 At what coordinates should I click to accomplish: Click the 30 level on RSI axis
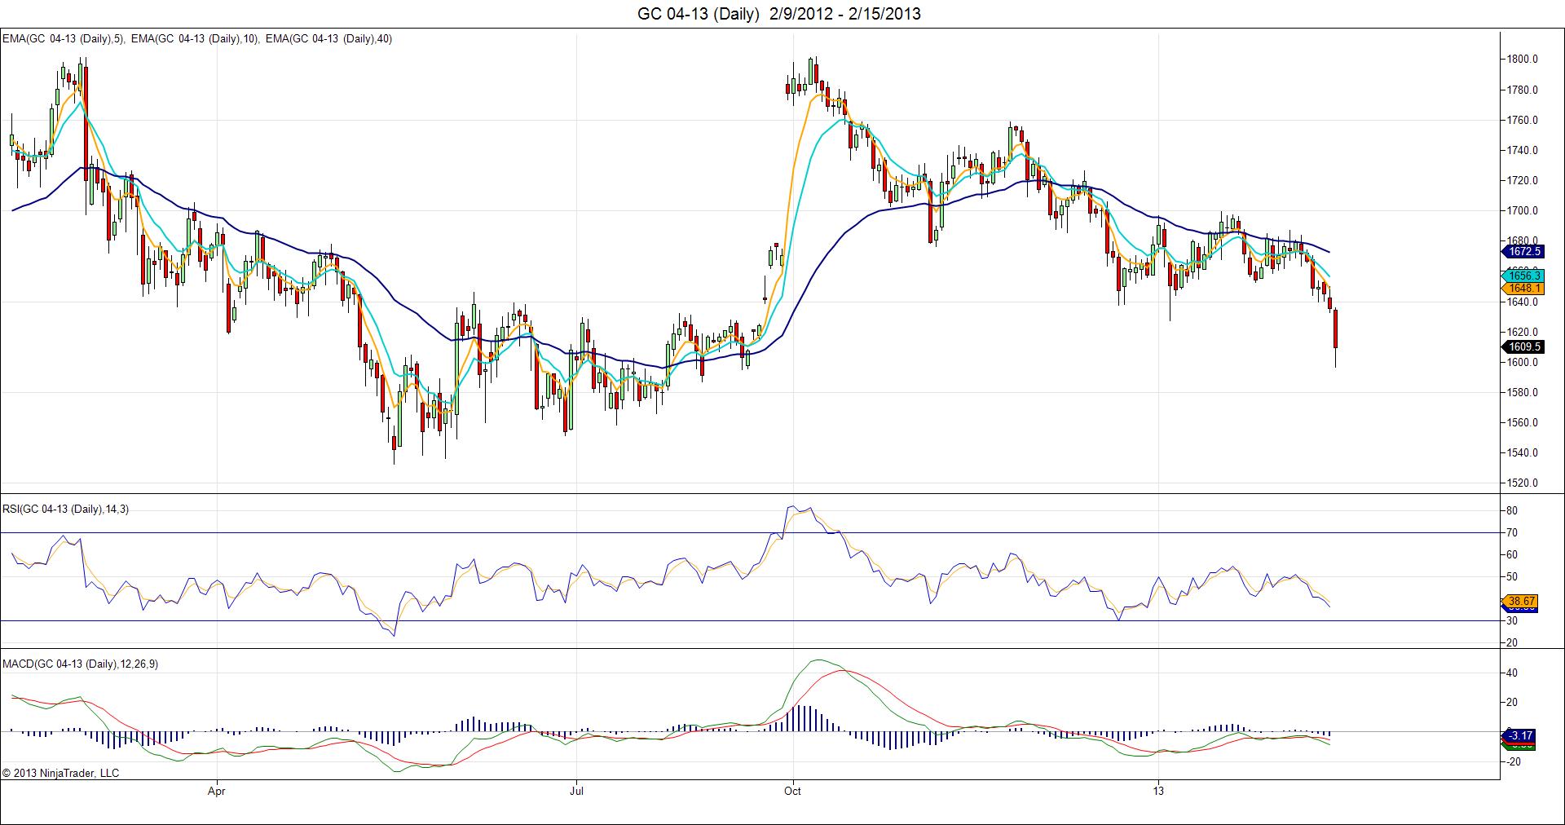pyautogui.click(x=1512, y=620)
